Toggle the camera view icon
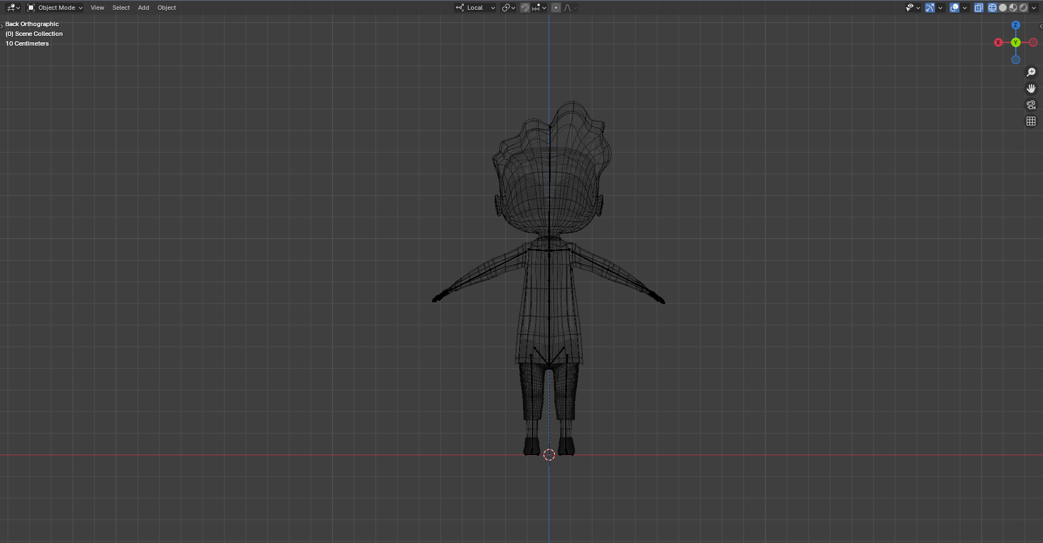This screenshot has width=1043, height=543. coord(1031,105)
